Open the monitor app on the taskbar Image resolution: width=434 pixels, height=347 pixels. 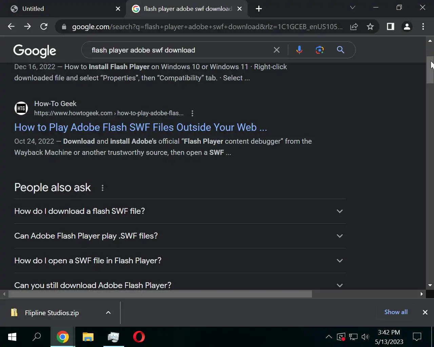pos(114,337)
